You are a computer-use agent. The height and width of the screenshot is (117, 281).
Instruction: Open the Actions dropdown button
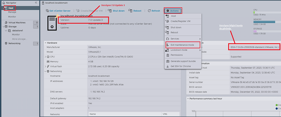[x=173, y=11]
